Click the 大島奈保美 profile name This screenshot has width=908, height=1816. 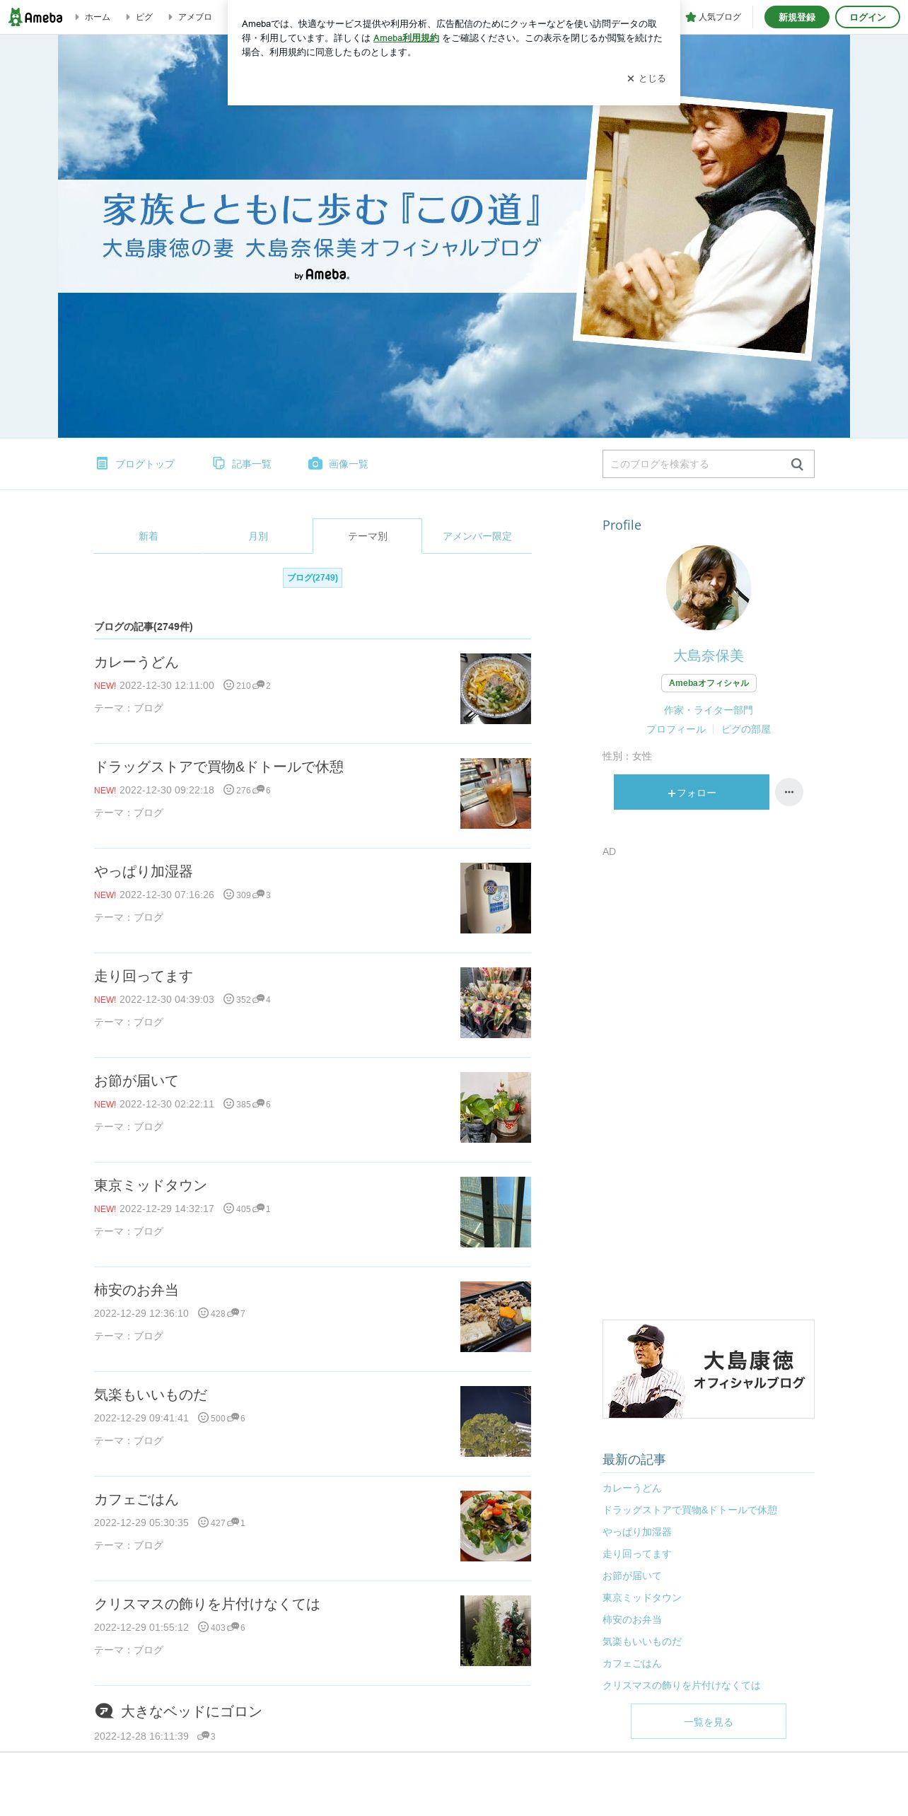tap(709, 656)
